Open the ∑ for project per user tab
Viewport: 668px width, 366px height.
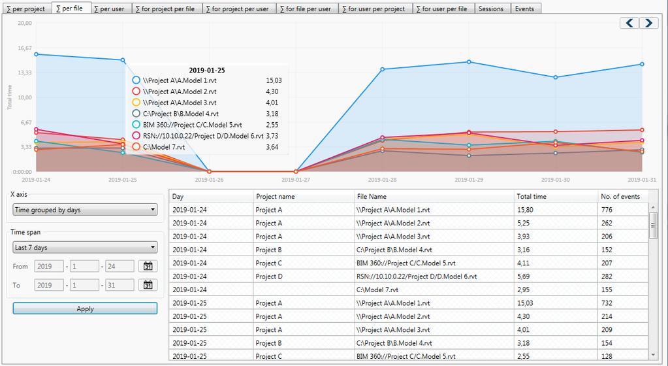click(239, 8)
